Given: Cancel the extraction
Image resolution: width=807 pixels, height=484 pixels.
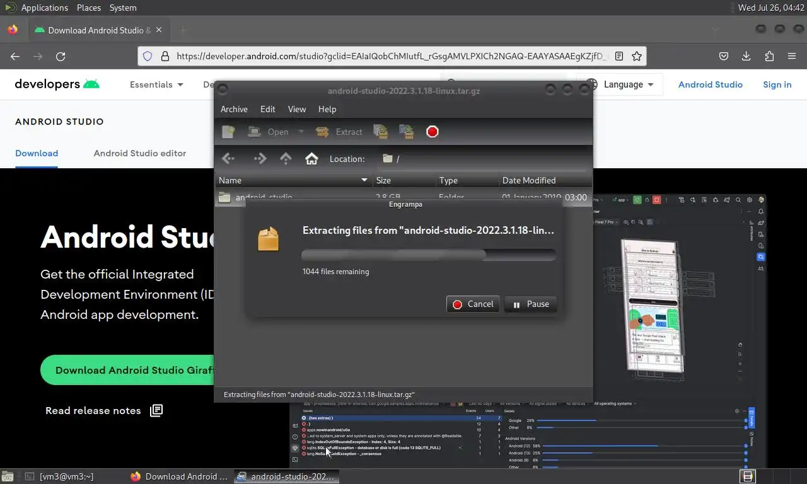Looking at the screenshot, I should point(473,304).
